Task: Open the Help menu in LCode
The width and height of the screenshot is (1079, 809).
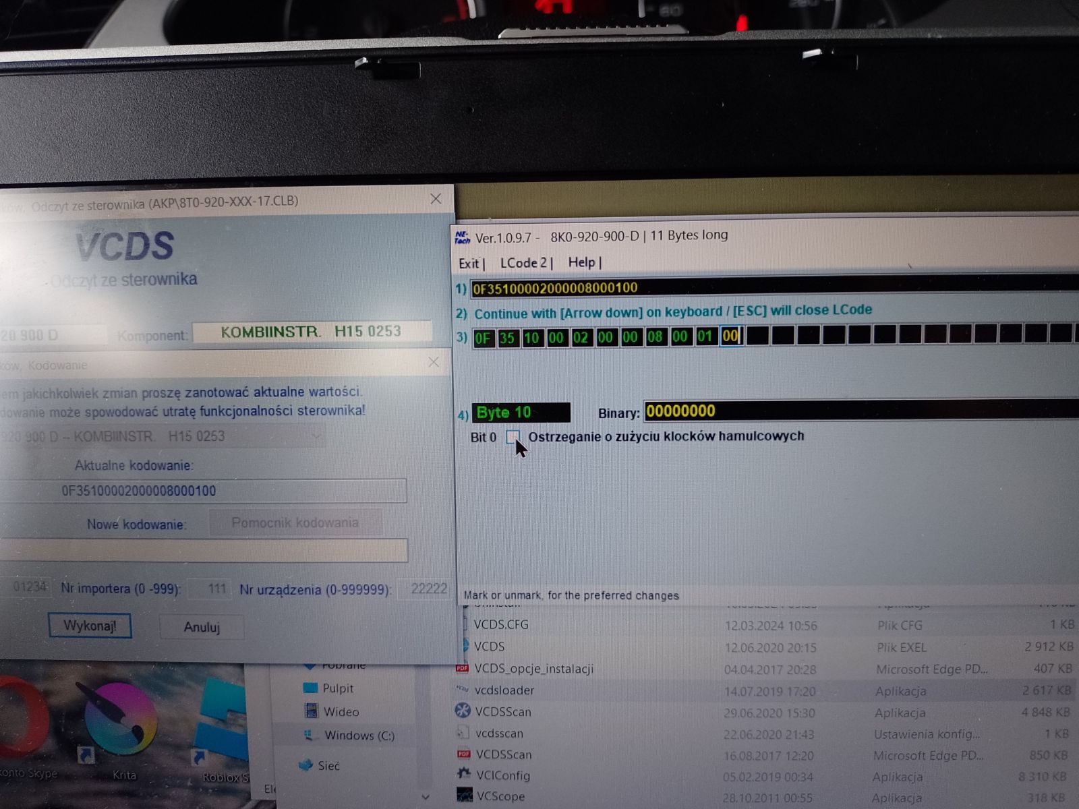Action: pyautogui.click(x=581, y=262)
